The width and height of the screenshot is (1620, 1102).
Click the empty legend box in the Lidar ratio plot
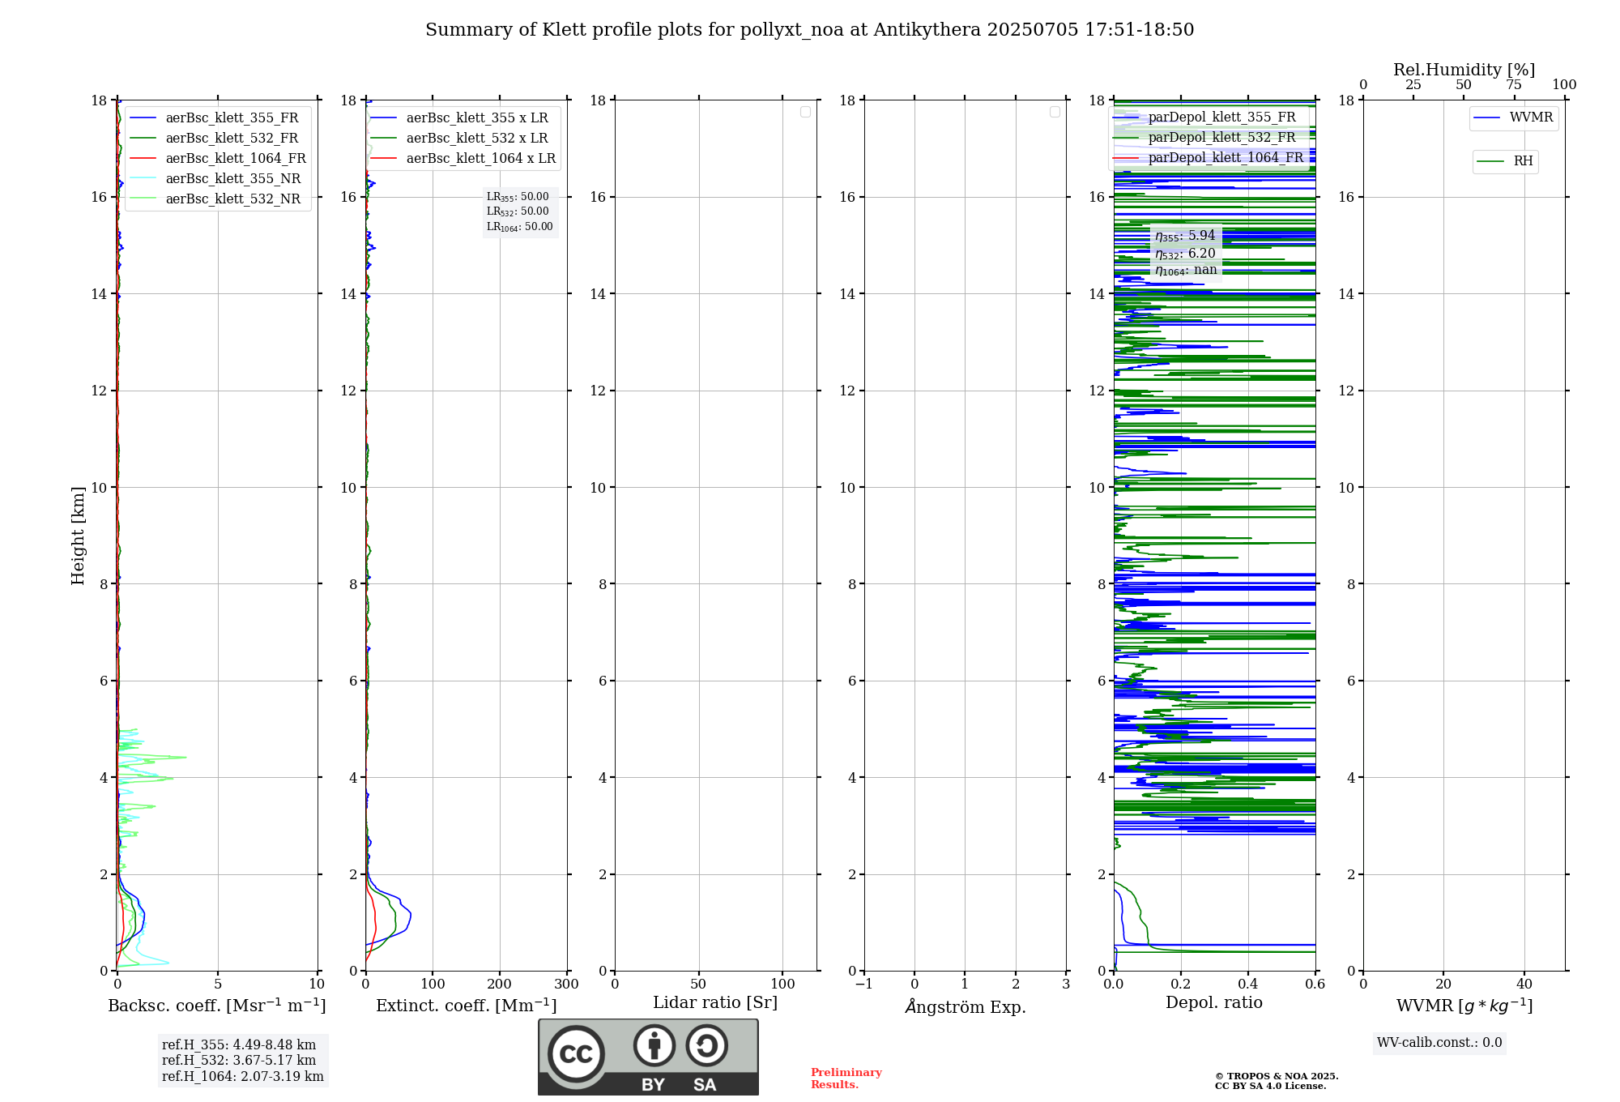pos(805,112)
